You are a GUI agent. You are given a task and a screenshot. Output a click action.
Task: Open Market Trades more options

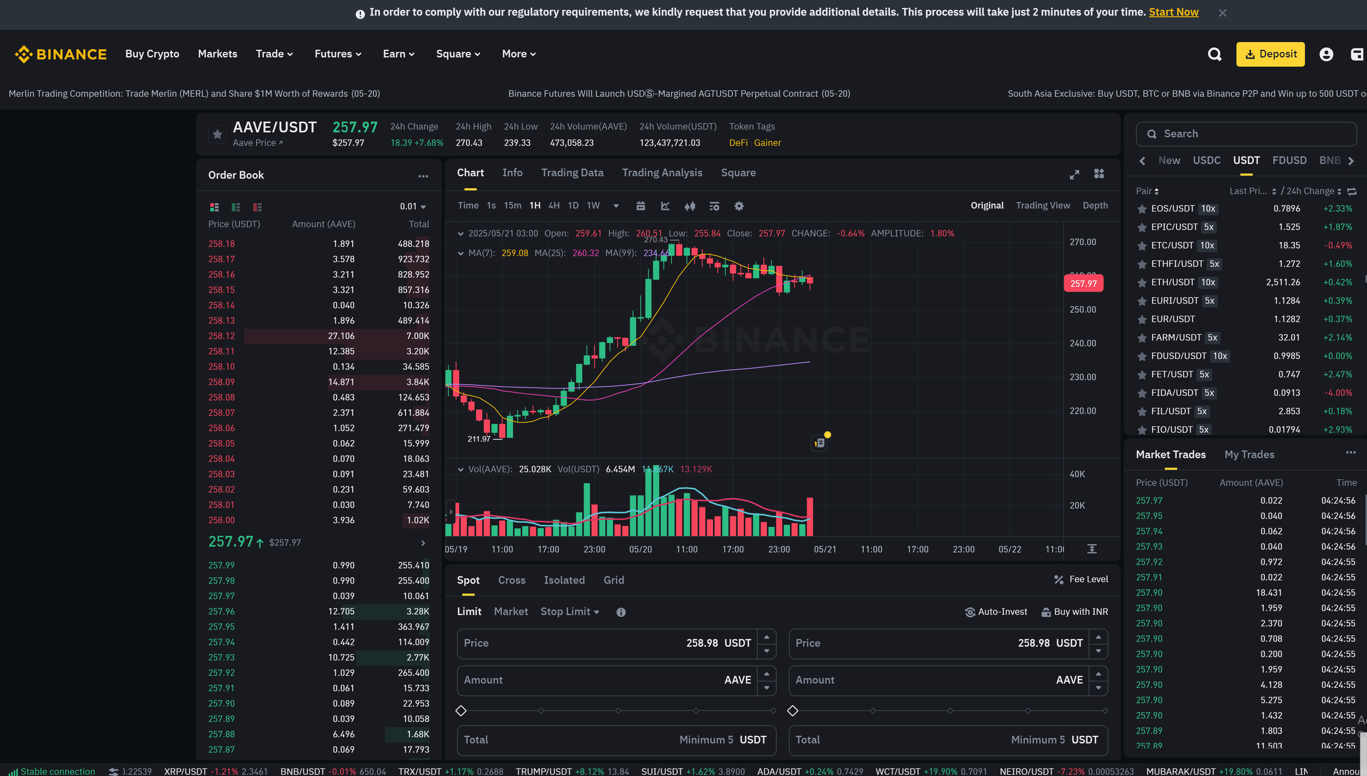[x=1350, y=453]
